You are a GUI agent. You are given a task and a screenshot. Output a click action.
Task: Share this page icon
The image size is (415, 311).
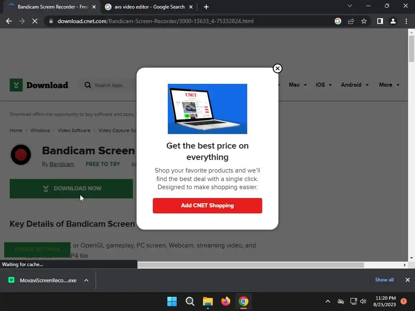[x=351, y=21]
